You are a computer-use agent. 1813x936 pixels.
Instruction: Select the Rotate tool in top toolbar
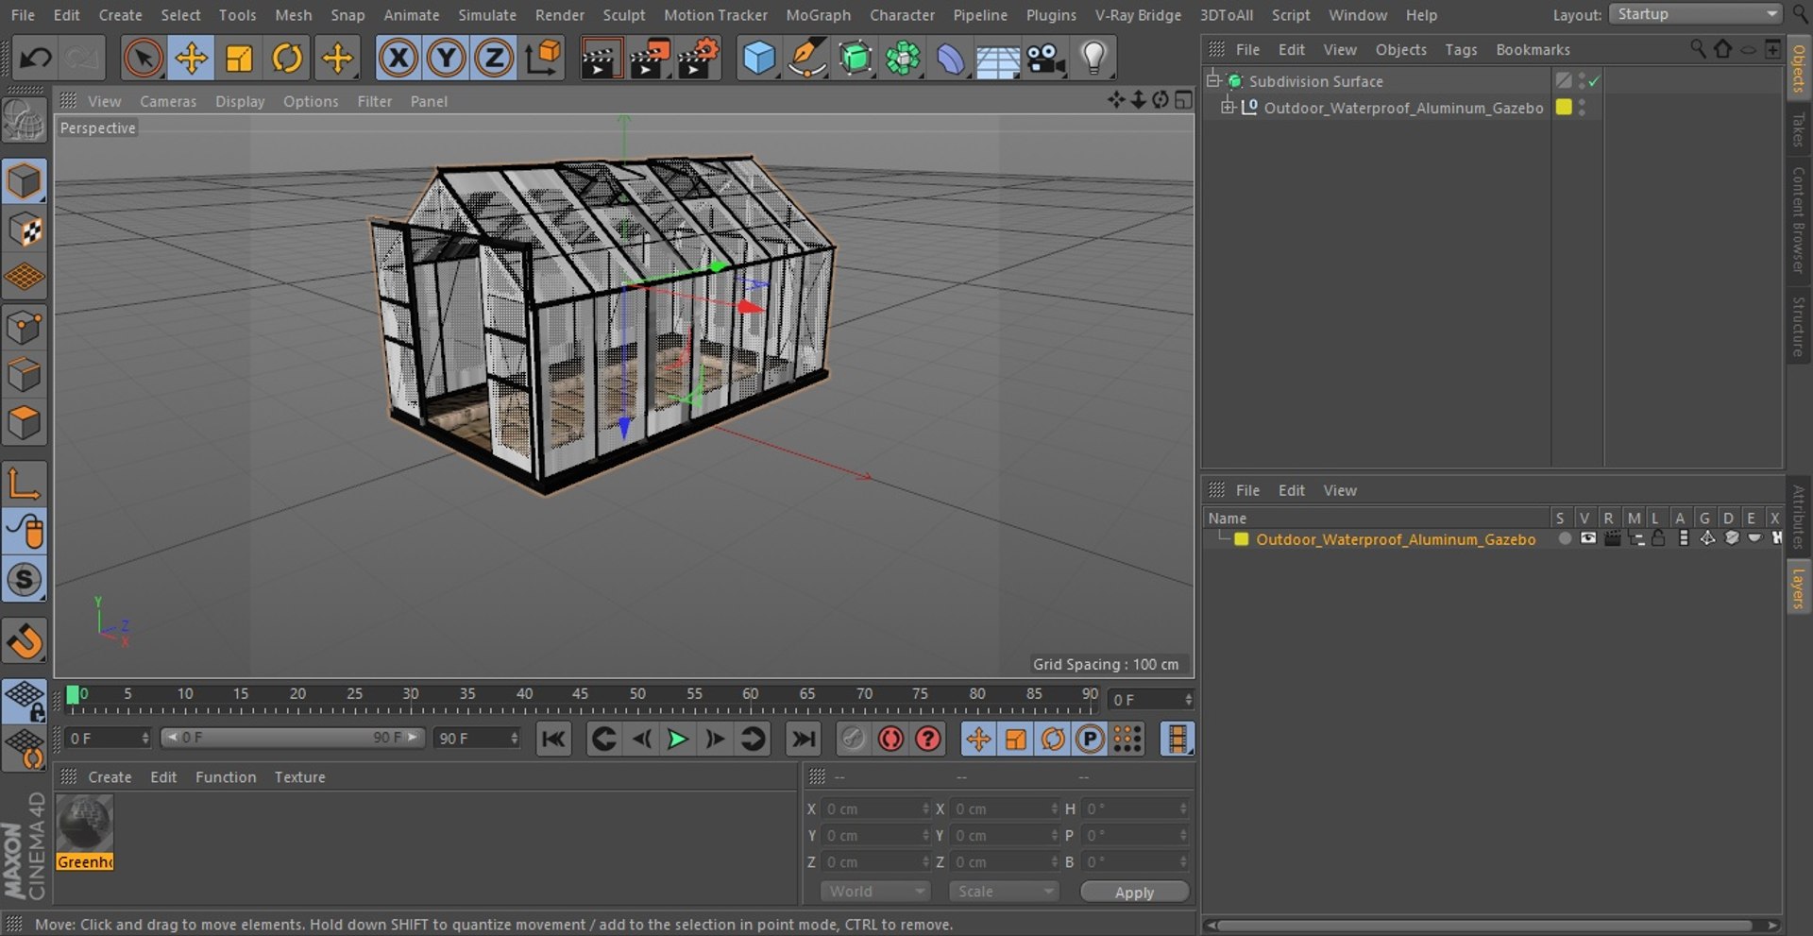[287, 59]
